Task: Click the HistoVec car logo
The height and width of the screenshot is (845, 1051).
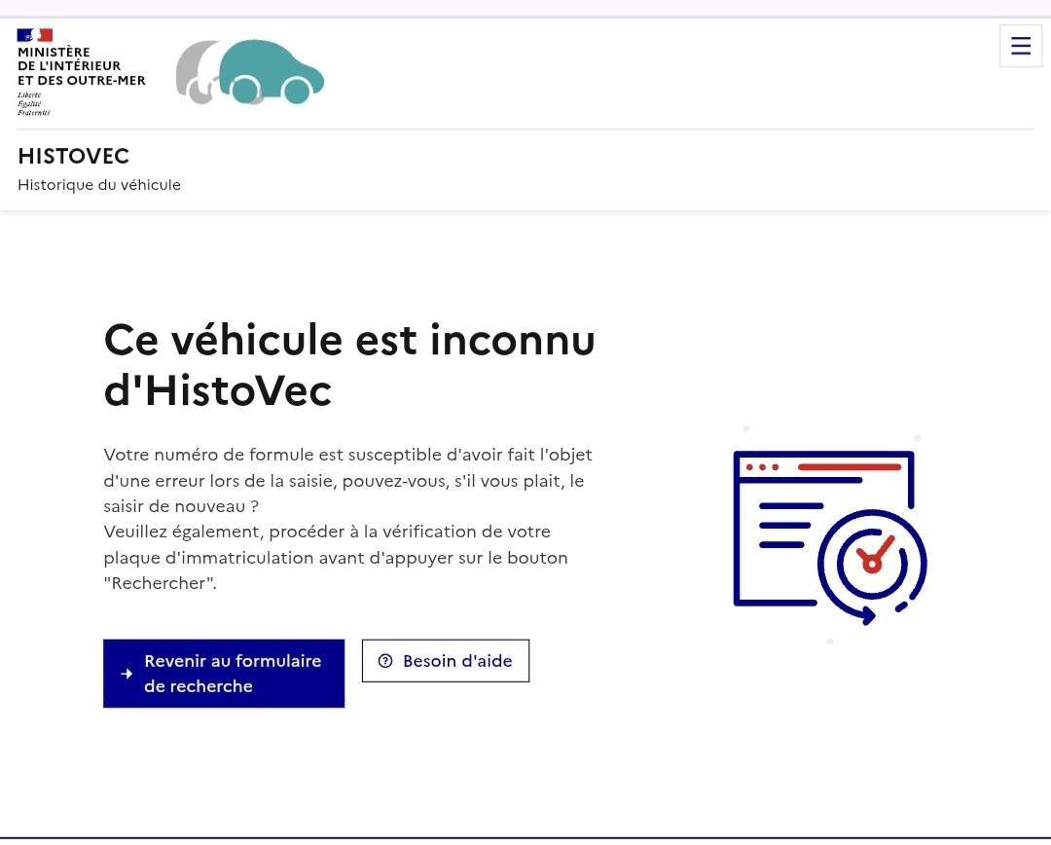Action: pos(249,71)
